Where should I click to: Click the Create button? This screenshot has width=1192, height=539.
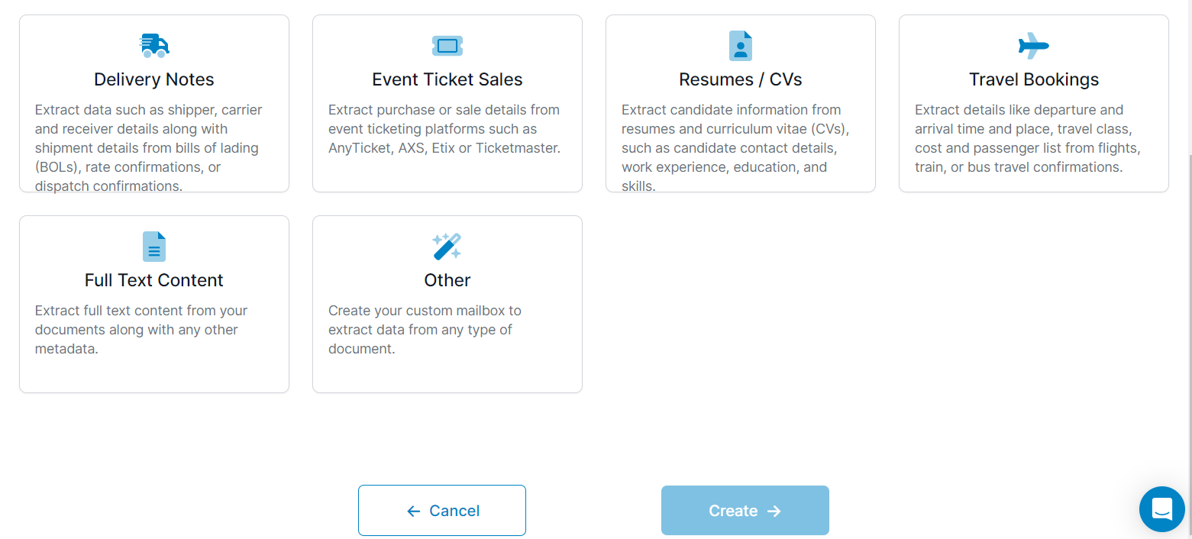(745, 510)
